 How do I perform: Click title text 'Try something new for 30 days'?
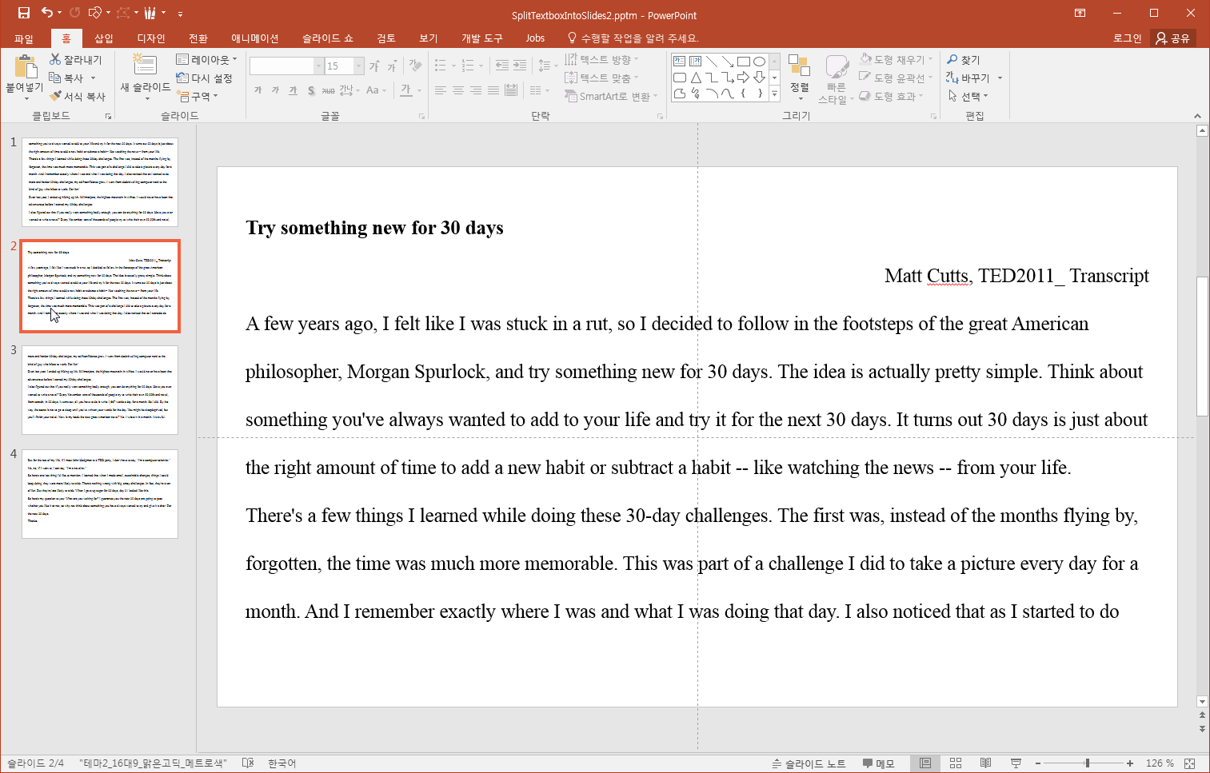click(x=374, y=228)
